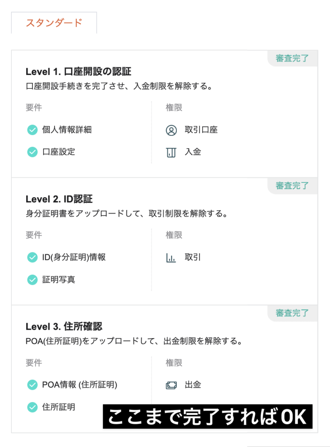Click the 住所証明 checkmark icon
Screen dimensions: 330x447
[x=33, y=407]
